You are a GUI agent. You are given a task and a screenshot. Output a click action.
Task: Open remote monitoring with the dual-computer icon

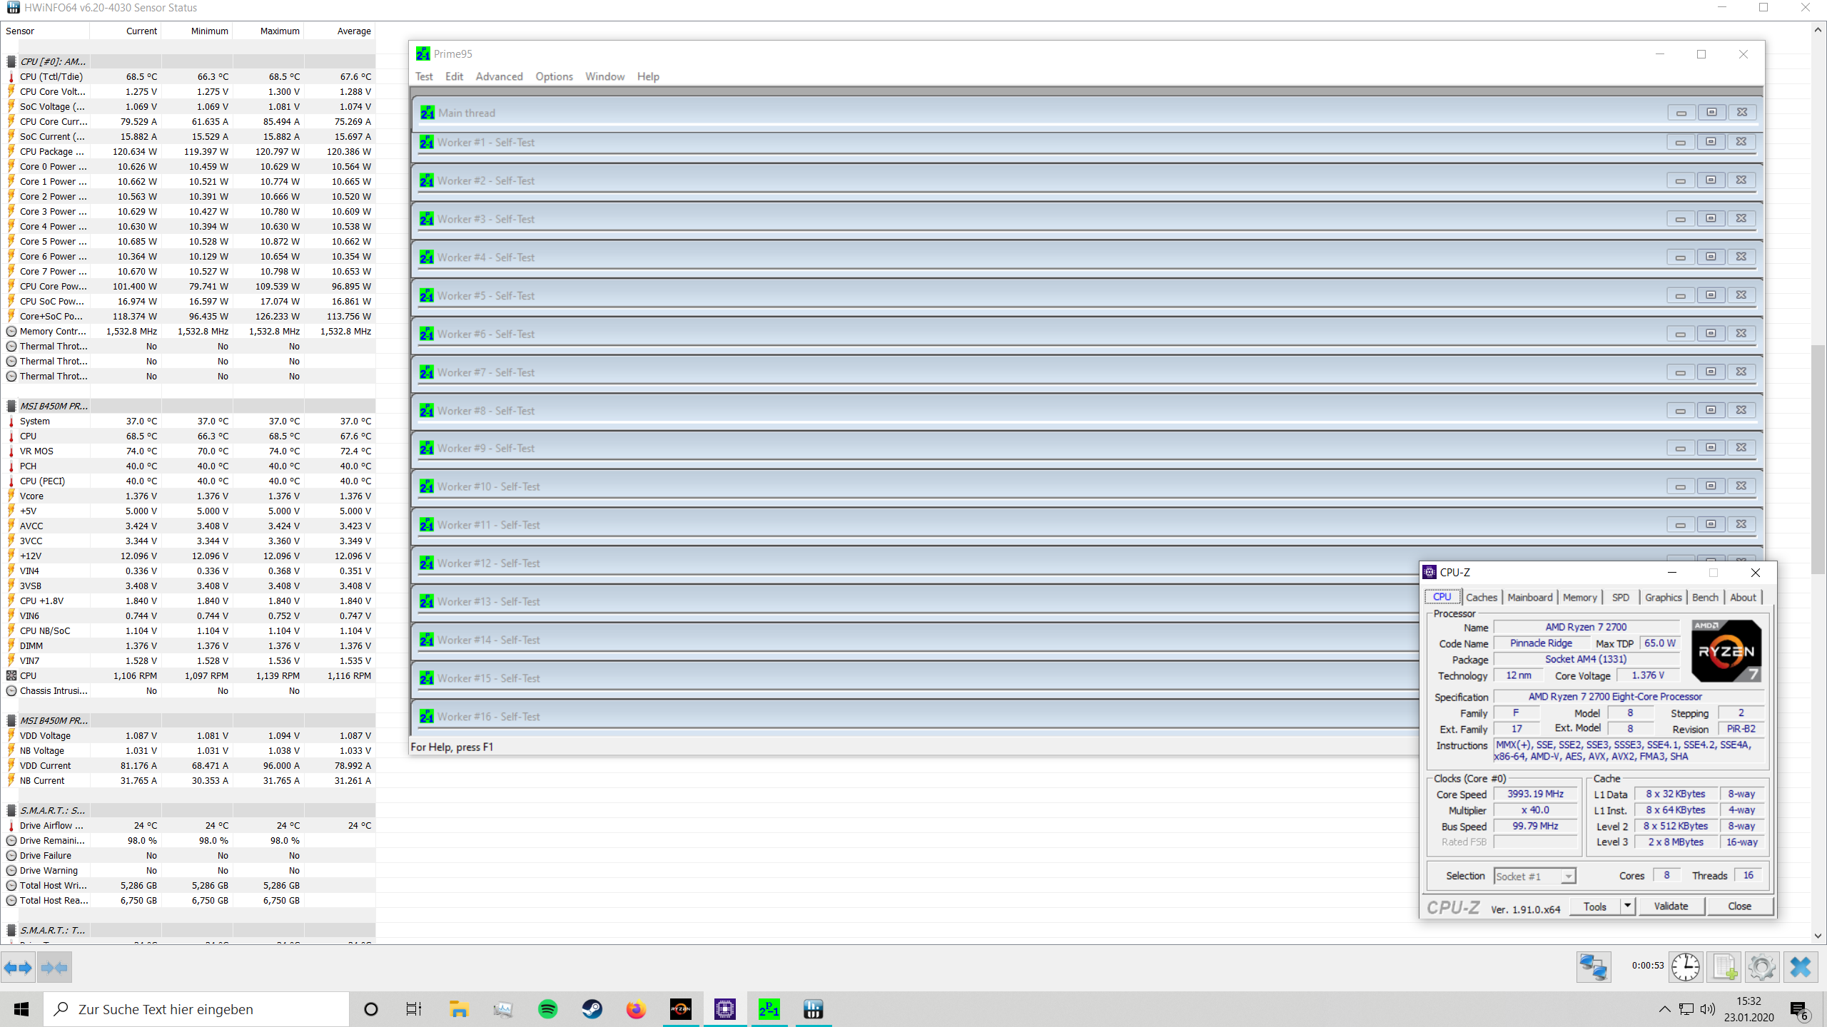coord(1594,967)
